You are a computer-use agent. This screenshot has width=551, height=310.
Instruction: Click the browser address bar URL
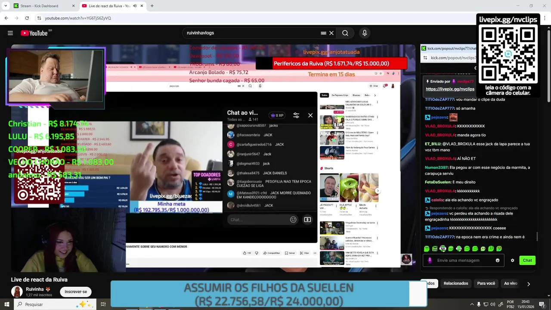[x=78, y=18]
